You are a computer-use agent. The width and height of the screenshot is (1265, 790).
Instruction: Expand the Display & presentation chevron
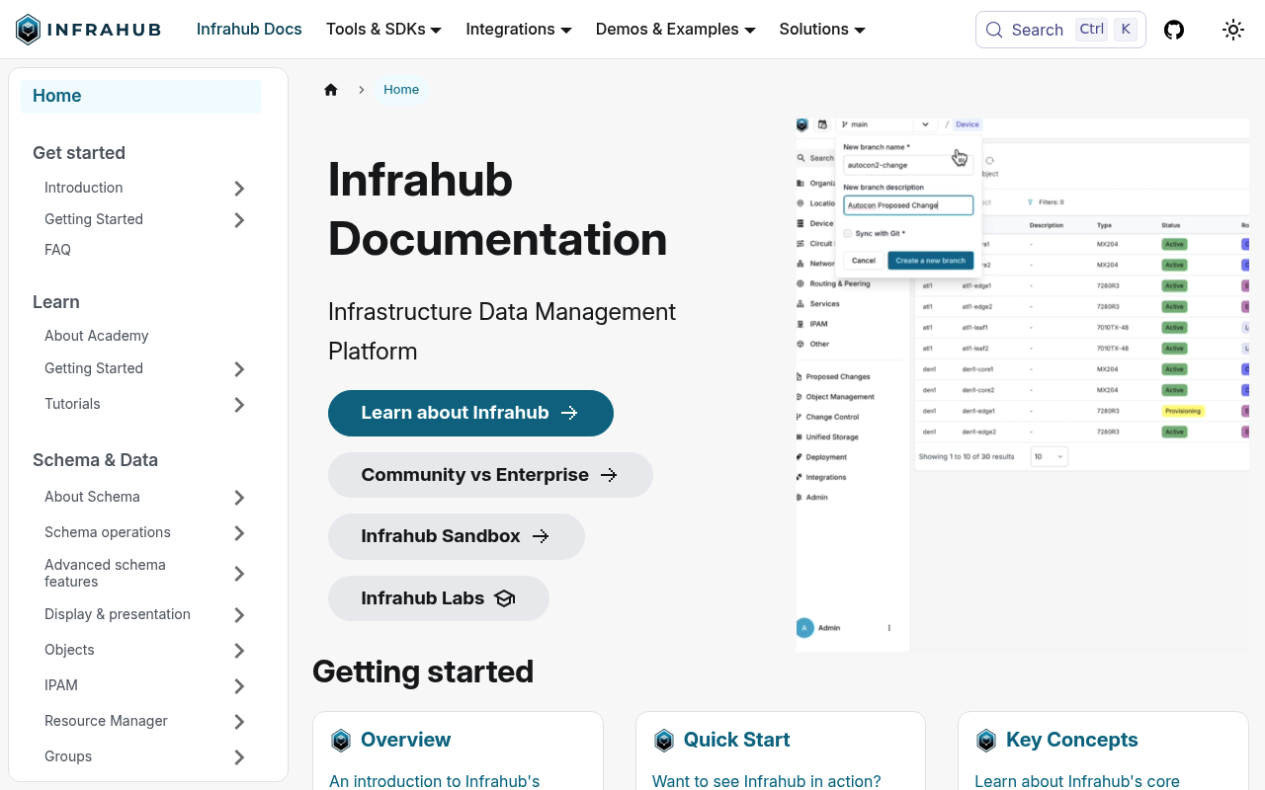[x=239, y=615]
